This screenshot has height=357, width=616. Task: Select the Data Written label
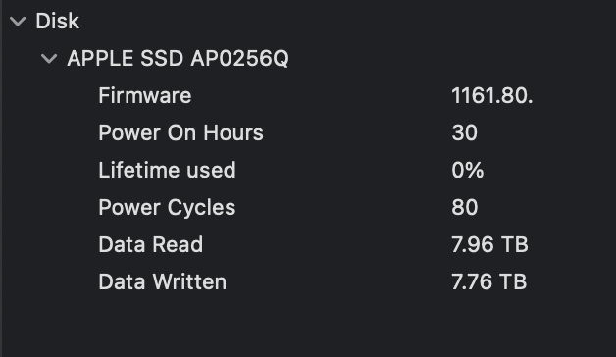[x=163, y=281]
